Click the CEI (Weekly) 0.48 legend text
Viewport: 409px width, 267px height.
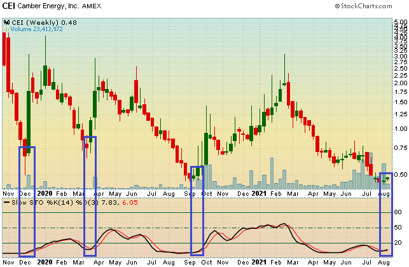click(x=45, y=23)
